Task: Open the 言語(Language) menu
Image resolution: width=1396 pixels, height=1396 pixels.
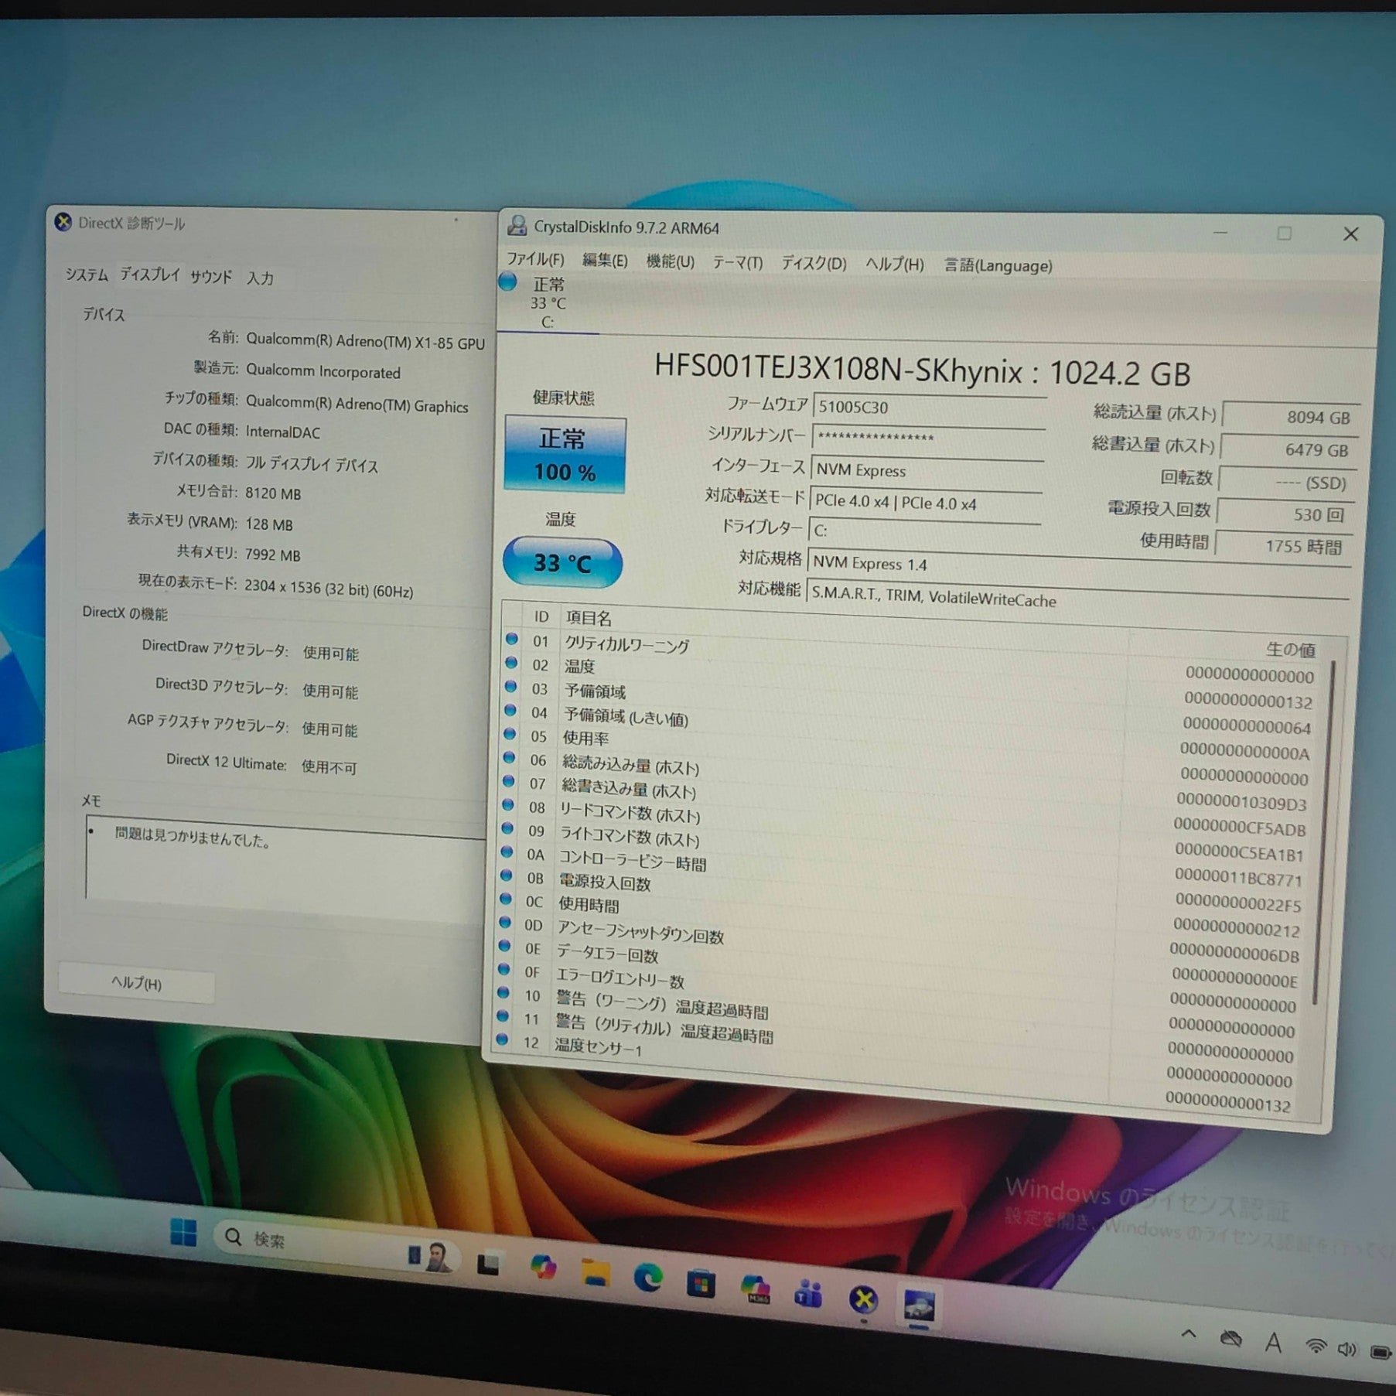Action: 998,265
